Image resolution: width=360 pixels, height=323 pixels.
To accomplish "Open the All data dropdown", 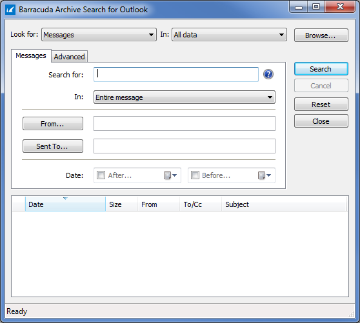I will point(229,35).
